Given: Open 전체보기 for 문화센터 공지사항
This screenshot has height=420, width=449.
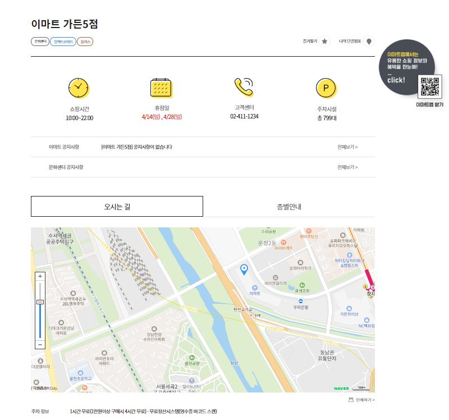Looking at the screenshot, I should (x=347, y=167).
